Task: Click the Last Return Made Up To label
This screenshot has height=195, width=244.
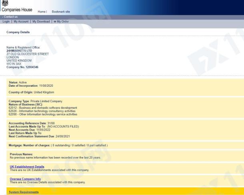Action: point(25,133)
